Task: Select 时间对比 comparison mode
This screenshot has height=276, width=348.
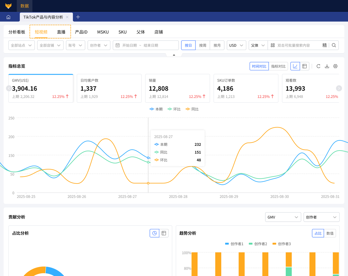Action: (x=259, y=66)
